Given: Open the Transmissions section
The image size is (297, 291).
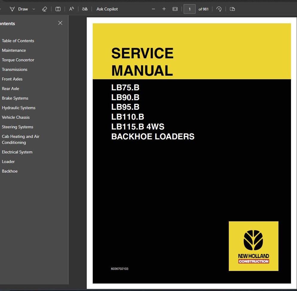Looking at the screenshot, I should point(15,69).
